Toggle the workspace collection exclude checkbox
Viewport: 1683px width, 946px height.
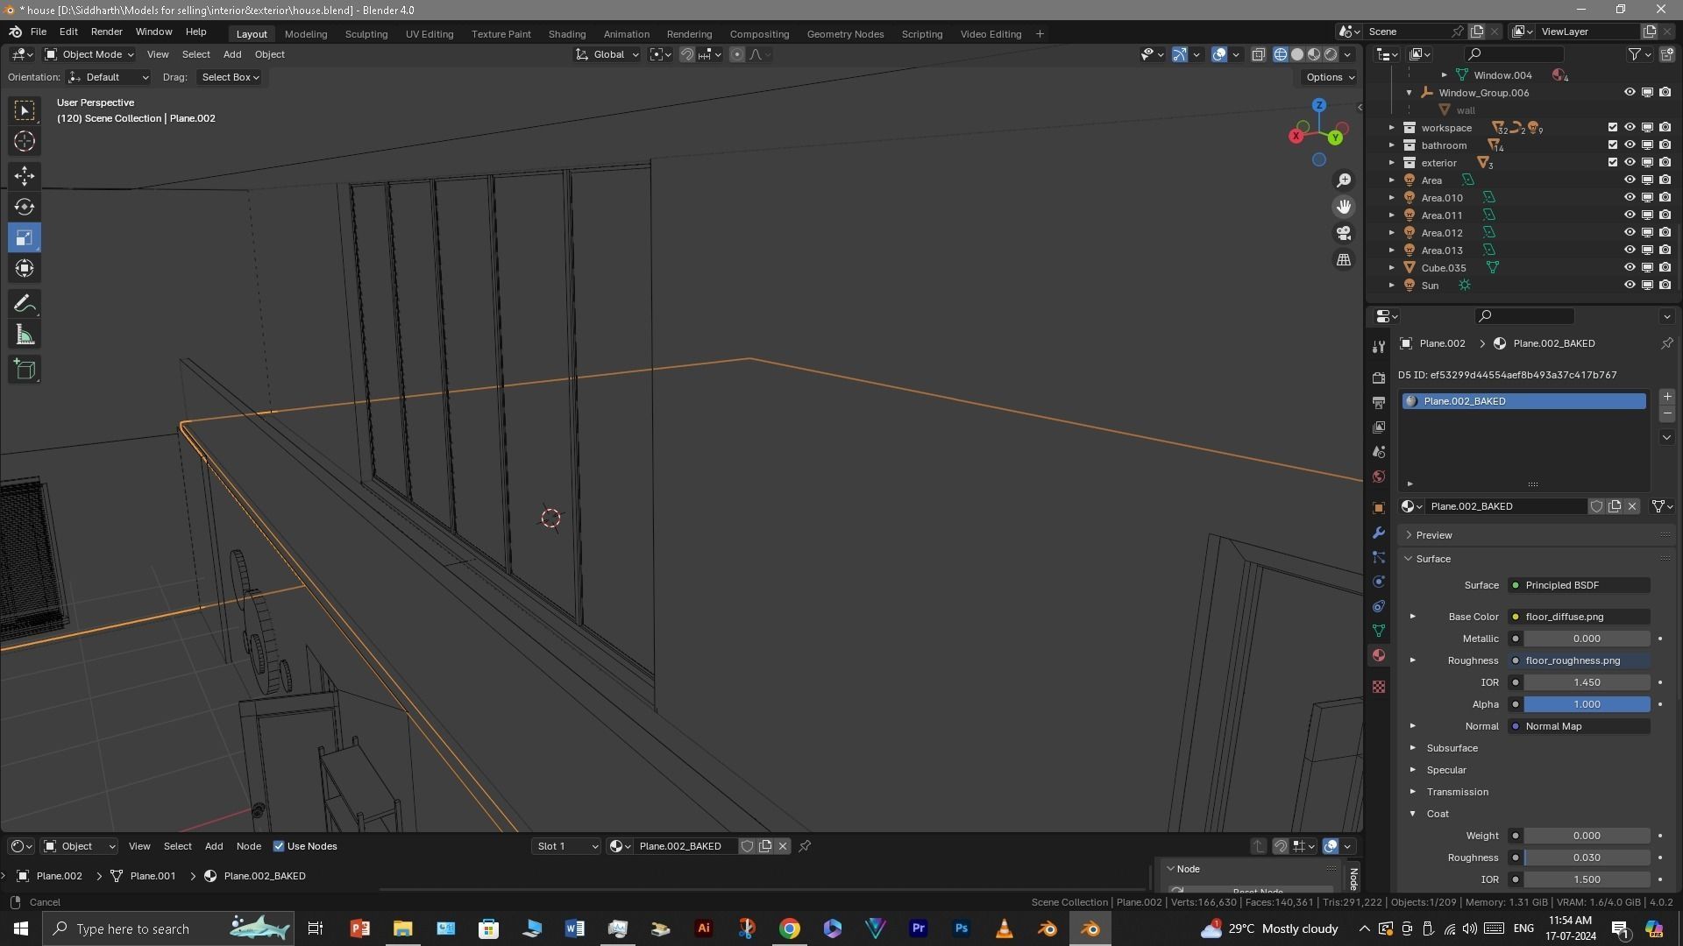tap(1612, 127)
